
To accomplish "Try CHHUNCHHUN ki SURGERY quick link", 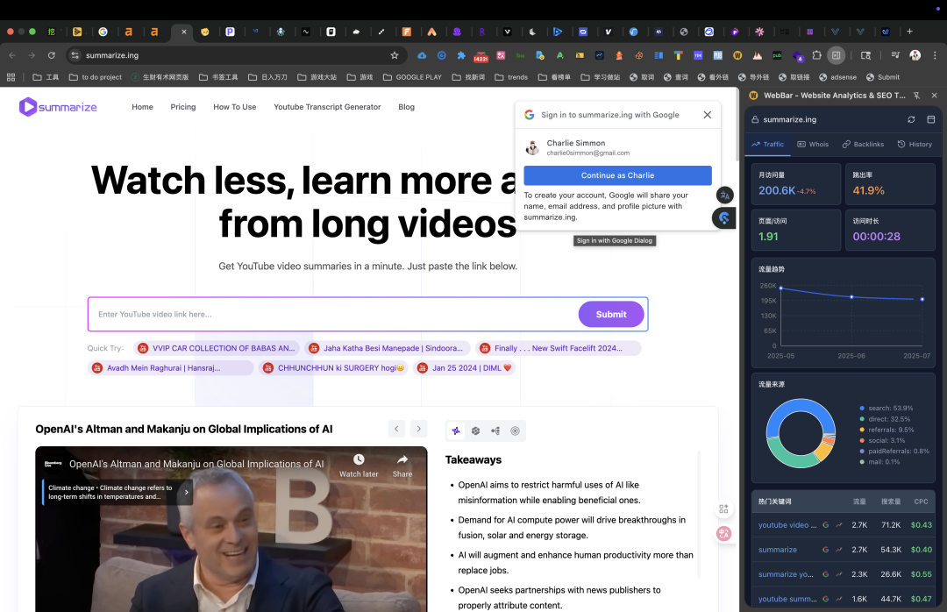I will click(x=333, y=368).
